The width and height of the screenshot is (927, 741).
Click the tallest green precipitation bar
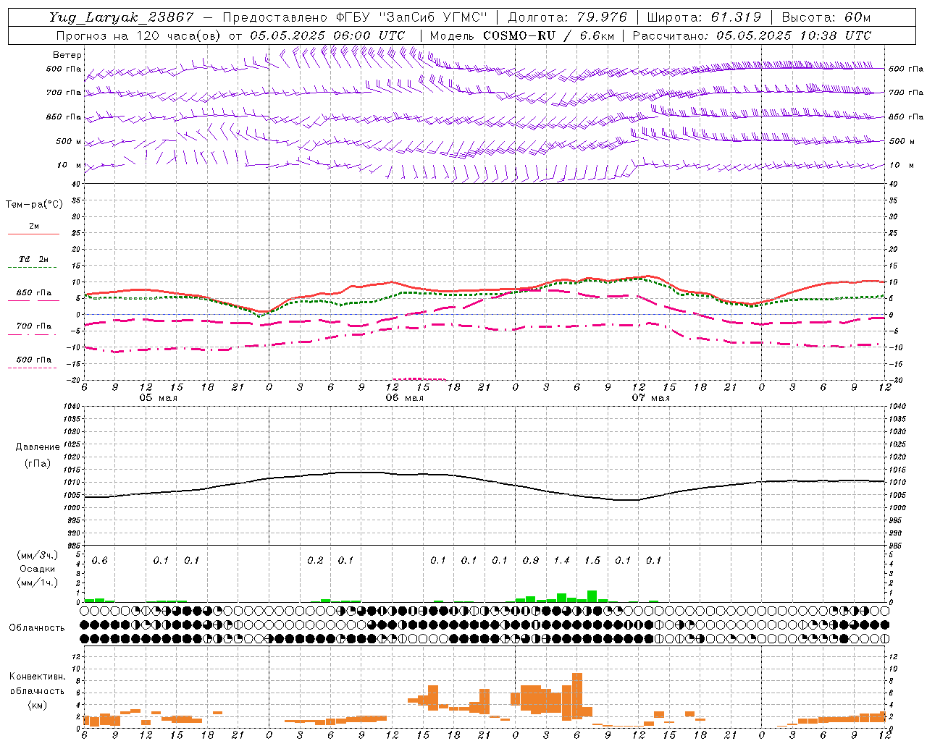coord(592,596)
